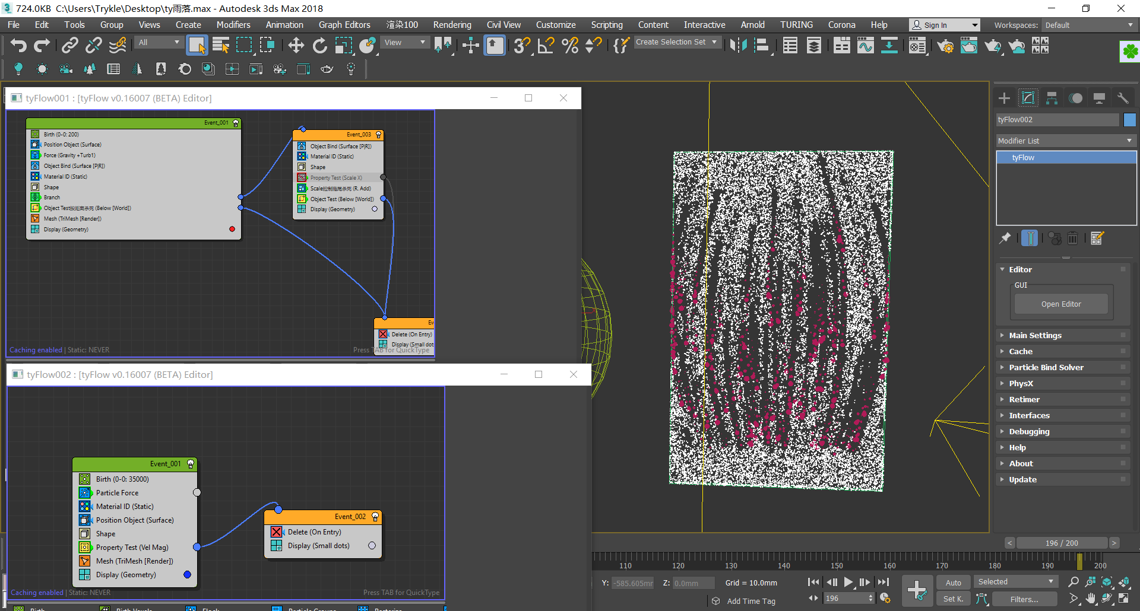Click the Filters... button
The height and width of the screenshot is (611, 1140).
(x=1024, y=599)
